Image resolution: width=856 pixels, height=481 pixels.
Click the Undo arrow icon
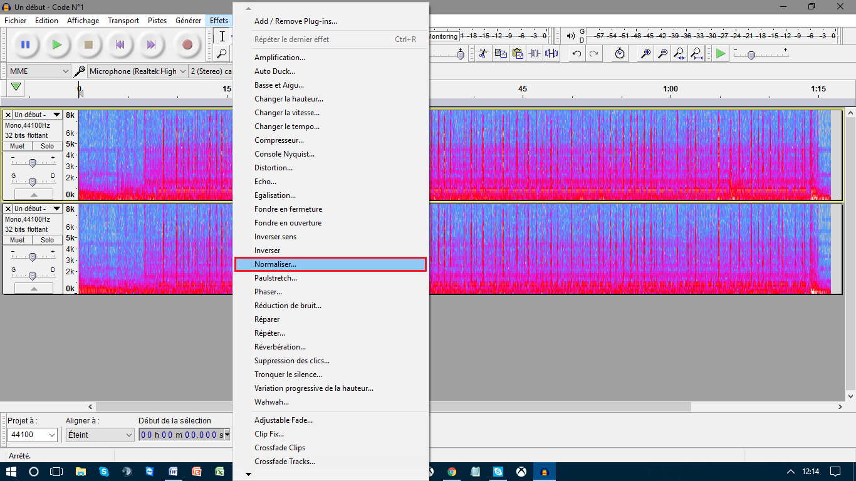click(577, 54)
